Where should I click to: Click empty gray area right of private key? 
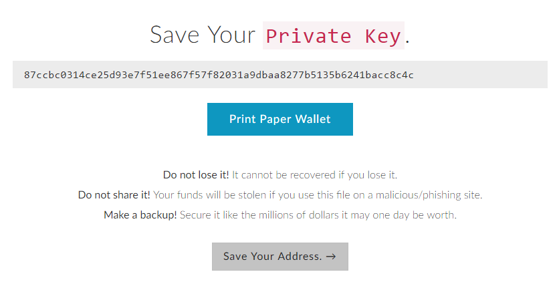tap(481, 74)
